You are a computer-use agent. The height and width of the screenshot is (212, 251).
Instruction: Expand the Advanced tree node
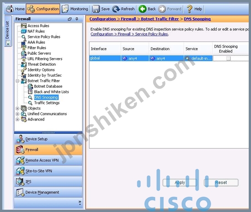coord(17,119)
